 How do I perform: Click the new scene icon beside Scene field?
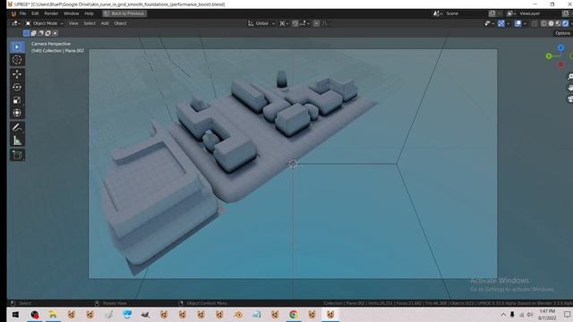(x=492, y=13)
